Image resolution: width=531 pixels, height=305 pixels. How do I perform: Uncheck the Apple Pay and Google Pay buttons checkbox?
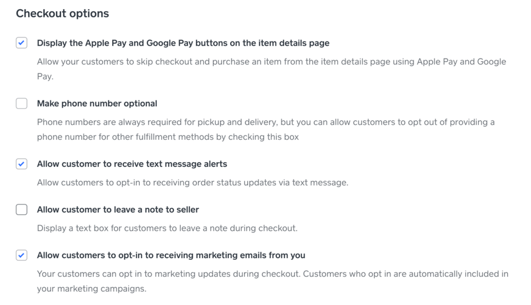click(x=21, y=43)
